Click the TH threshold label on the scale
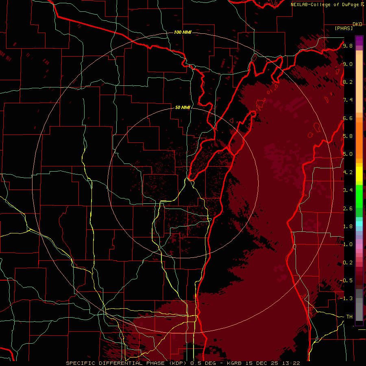Screen dimensions: 366x366 pos(349,317)
